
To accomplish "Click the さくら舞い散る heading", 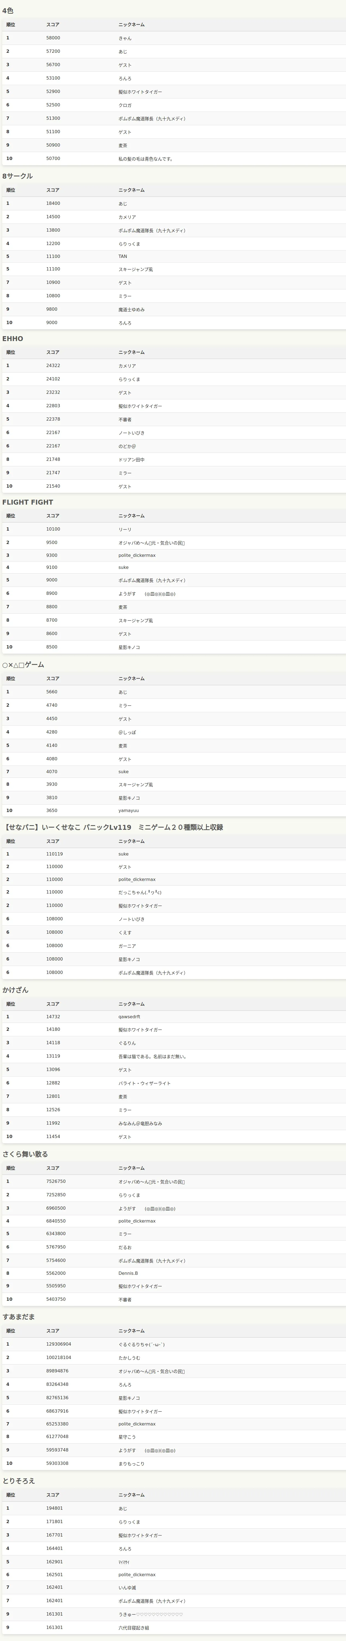I will point(25,1154).
